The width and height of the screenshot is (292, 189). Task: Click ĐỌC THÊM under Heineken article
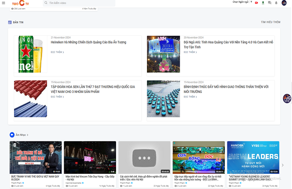(x=57, y=52)
